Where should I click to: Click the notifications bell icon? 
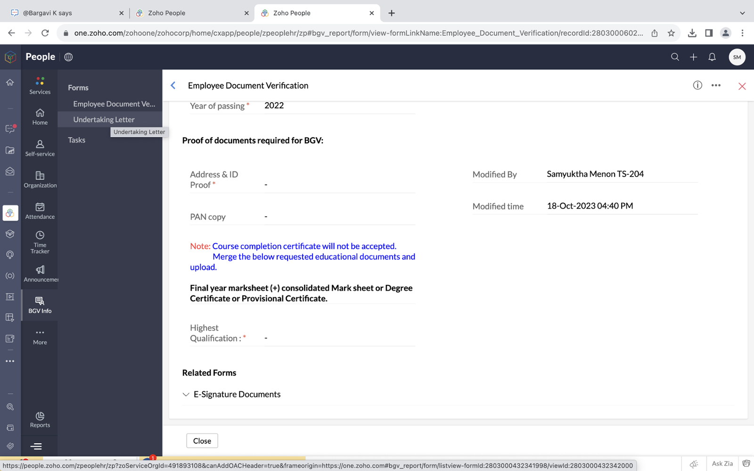point(712,57)
